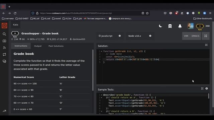Collapse the getGrade function fold arrow

tap(102, 51)
